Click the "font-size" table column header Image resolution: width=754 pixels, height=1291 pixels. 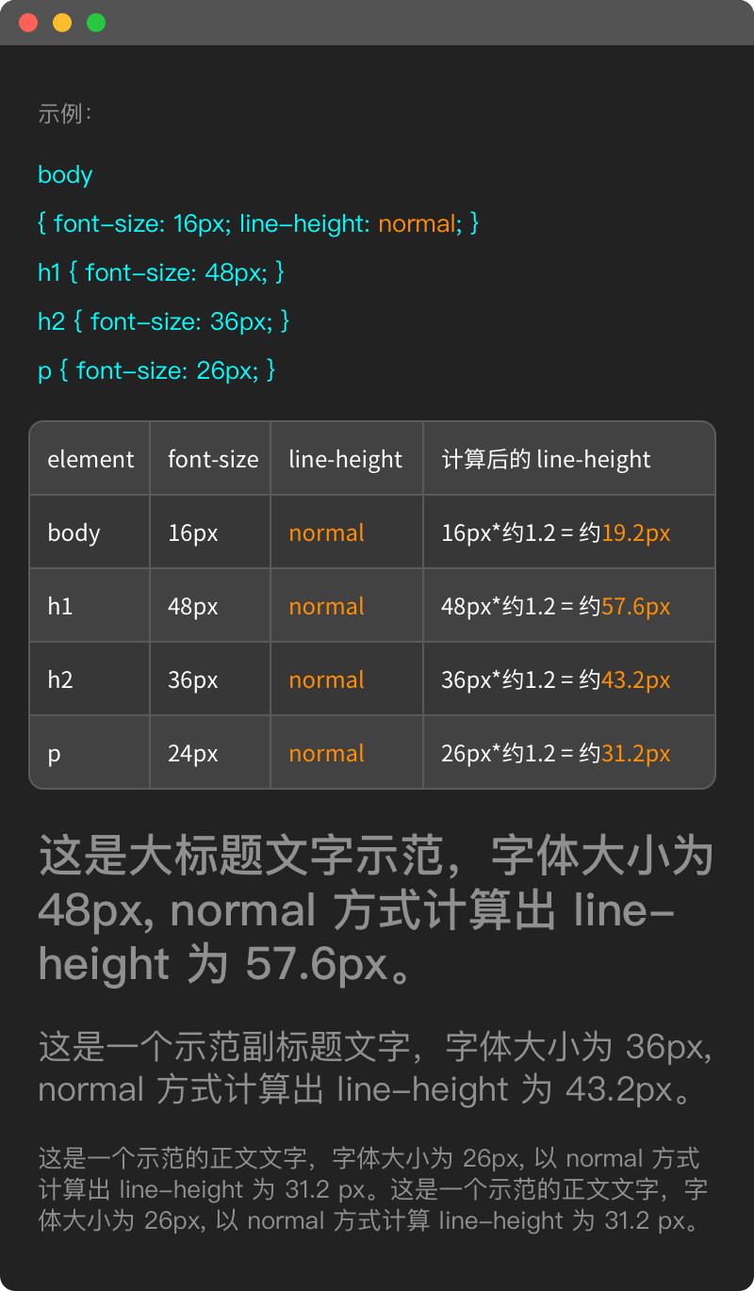(x=213, y=460)
